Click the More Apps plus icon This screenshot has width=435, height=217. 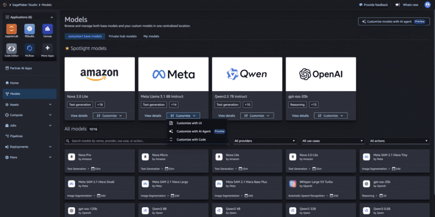pos(47,48)
